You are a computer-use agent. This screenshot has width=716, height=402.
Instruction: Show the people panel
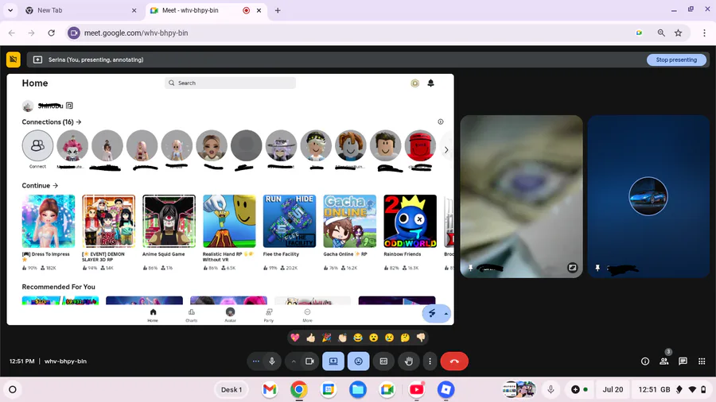[664, 361]
